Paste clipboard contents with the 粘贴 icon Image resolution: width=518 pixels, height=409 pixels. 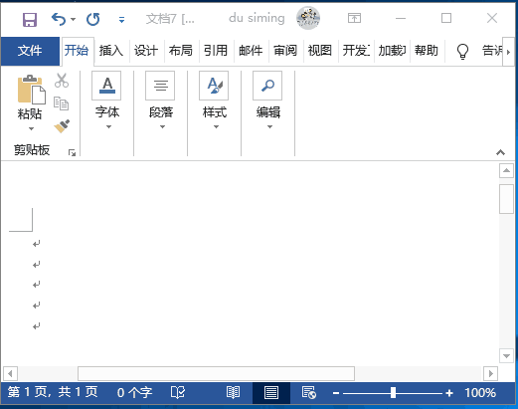click(31, 90)
